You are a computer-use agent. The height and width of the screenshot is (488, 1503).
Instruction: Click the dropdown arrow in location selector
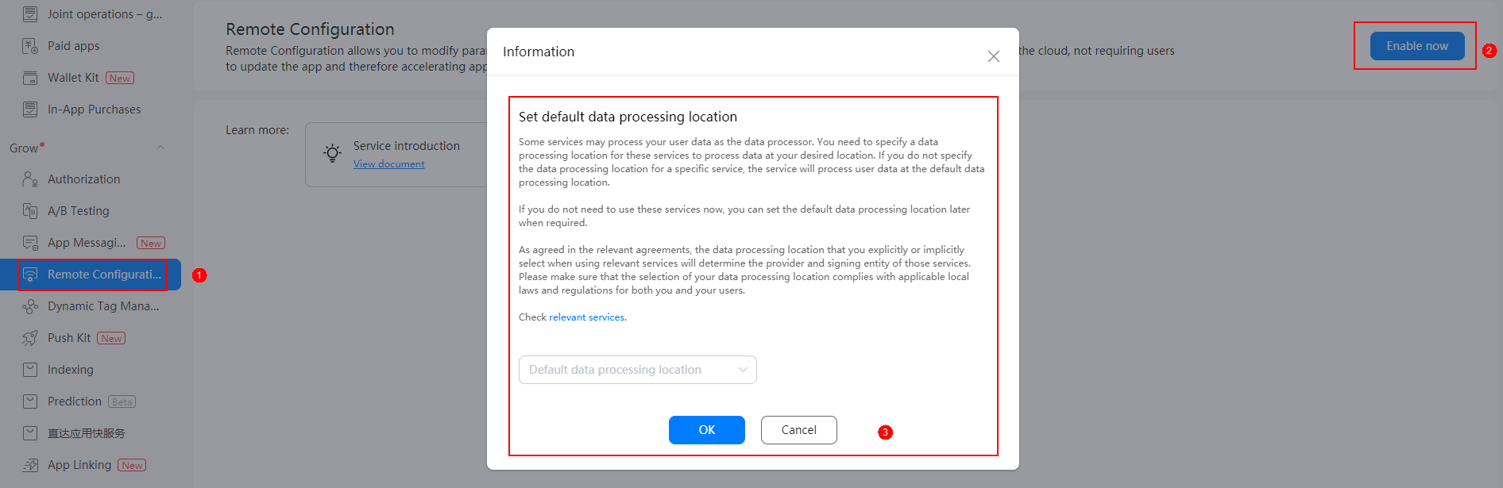(x=743, y=370)
